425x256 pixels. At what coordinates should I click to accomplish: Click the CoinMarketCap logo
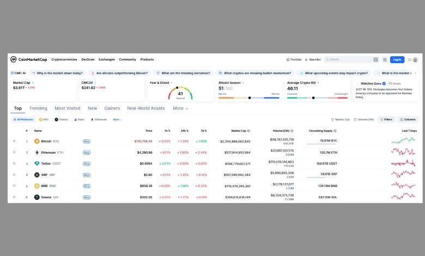point(28,59)
